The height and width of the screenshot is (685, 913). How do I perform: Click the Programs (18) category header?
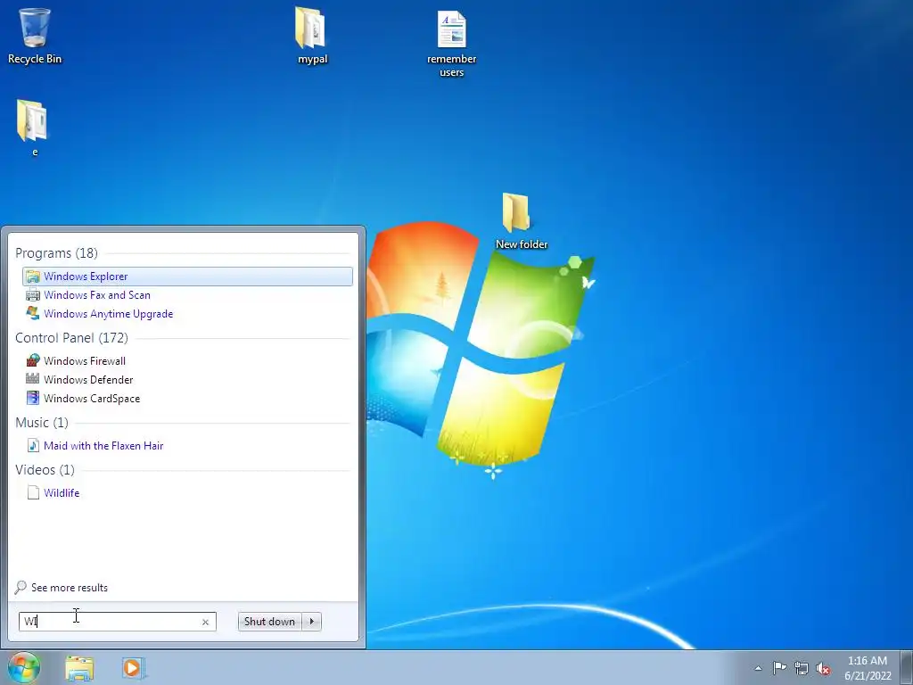click(56, 253)
